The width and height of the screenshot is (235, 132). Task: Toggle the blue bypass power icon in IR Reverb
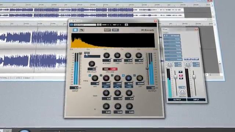point(75,30)
